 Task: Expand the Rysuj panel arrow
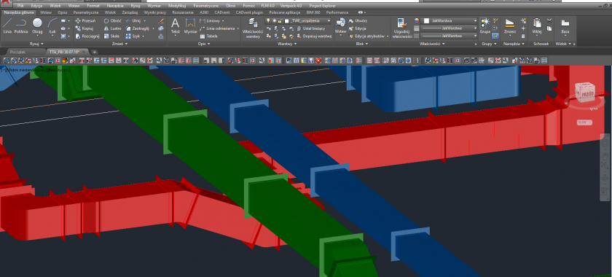click(42, 44)
